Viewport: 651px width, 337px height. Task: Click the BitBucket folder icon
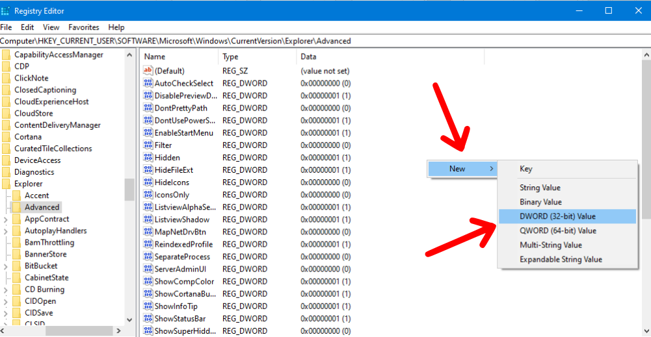coord(17,266)
